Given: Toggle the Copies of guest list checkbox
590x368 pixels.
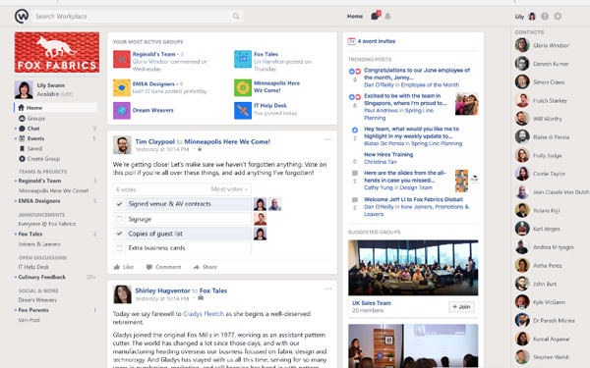Looking at the screenshot, I should click(119, 234).
